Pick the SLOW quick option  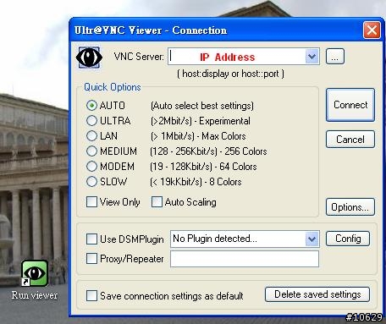point(91,182)
